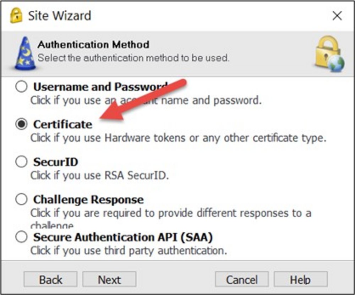
Task: Choose the SecurID radio button
Action: [21, 162]
